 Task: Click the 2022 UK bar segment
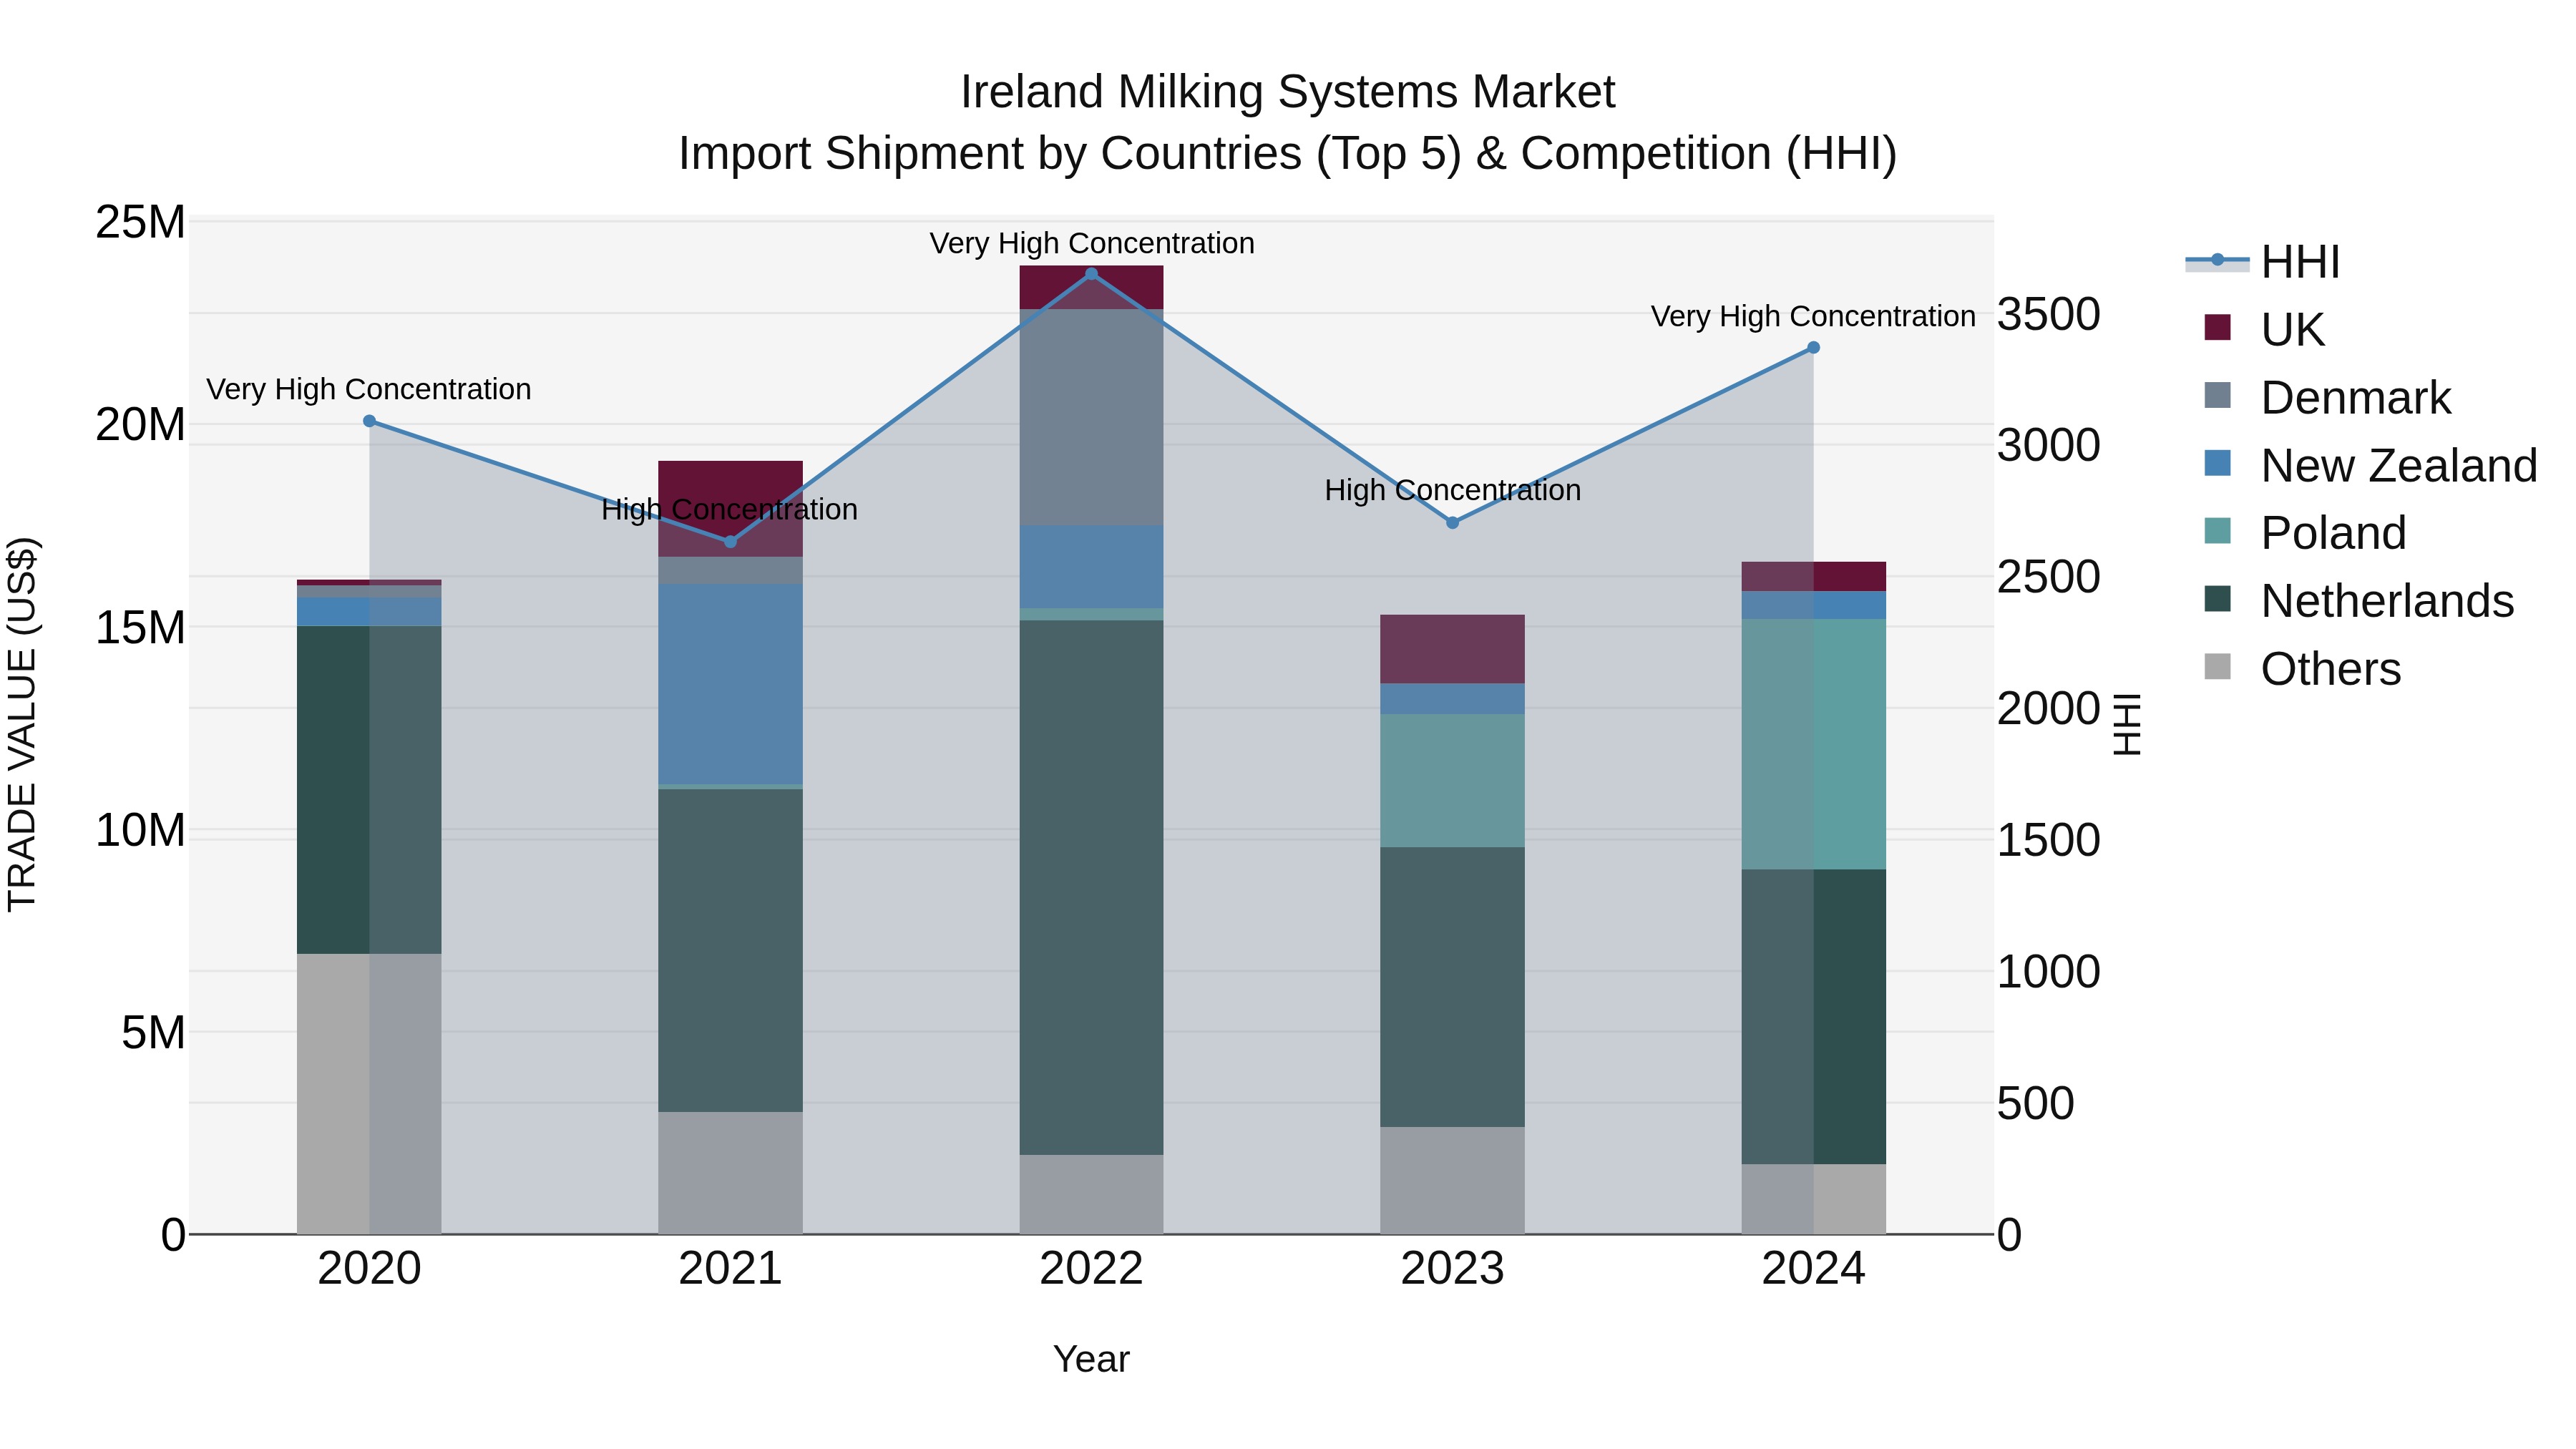tap(1091, 288)
